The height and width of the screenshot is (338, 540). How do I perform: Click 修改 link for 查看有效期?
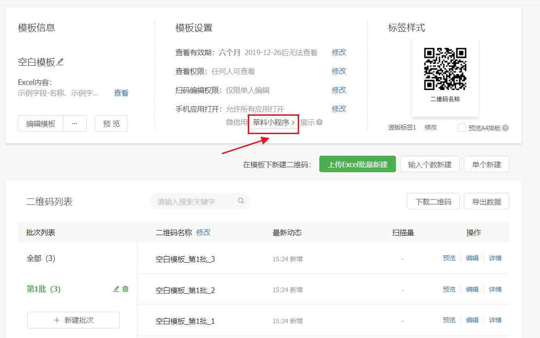pyautogui.click(x=339, y=52)
